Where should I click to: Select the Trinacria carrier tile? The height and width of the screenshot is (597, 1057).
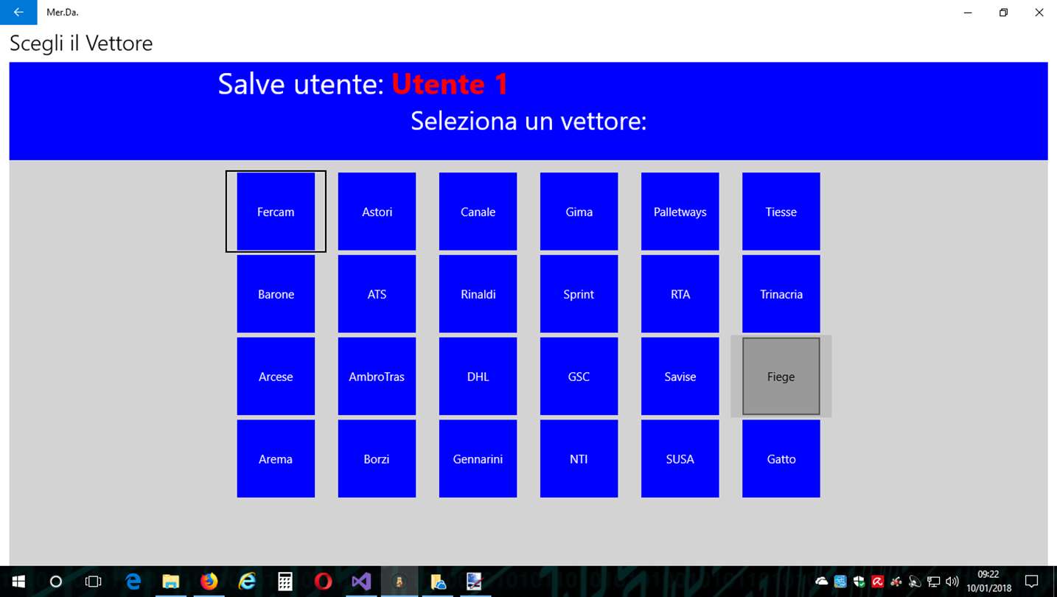(781, 294)
